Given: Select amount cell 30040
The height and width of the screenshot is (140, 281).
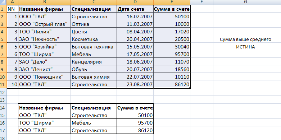Looking at the screenshot, I should point(172,47).
